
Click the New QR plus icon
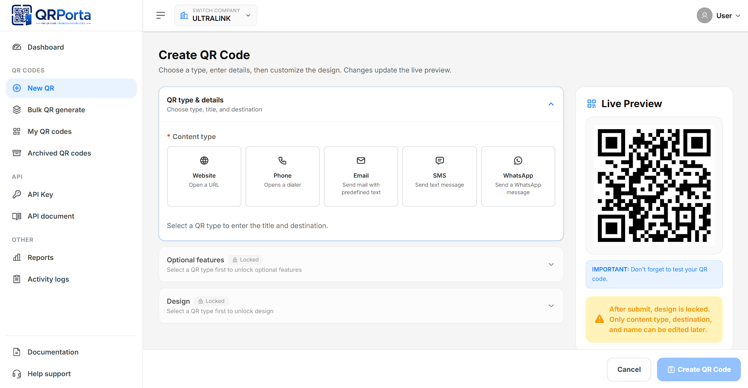click(x=17, y=88)
